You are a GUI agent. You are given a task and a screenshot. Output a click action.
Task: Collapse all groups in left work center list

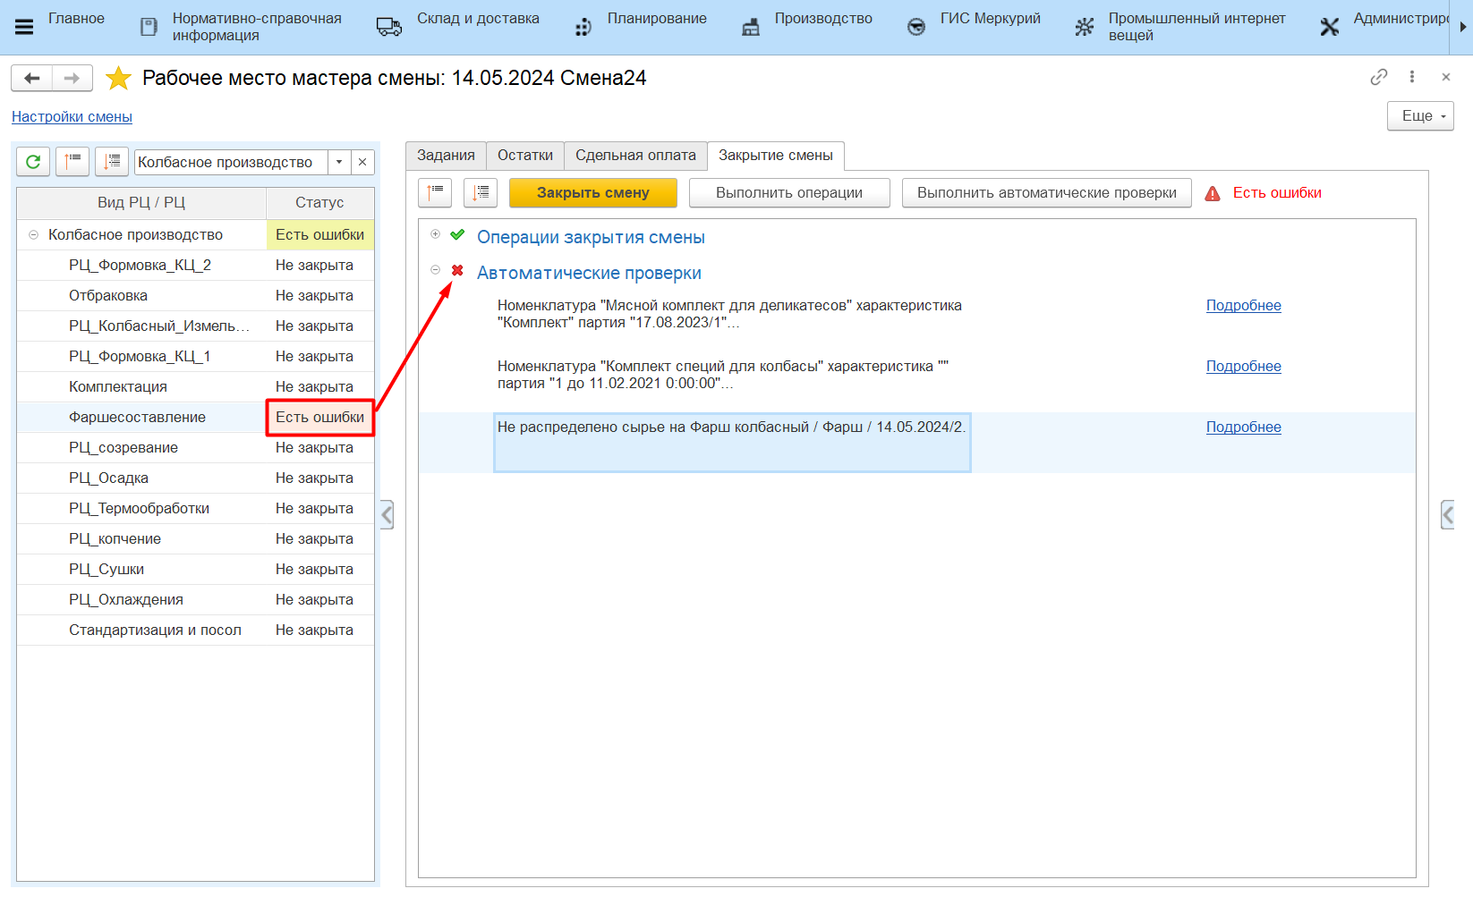(72, 162)
